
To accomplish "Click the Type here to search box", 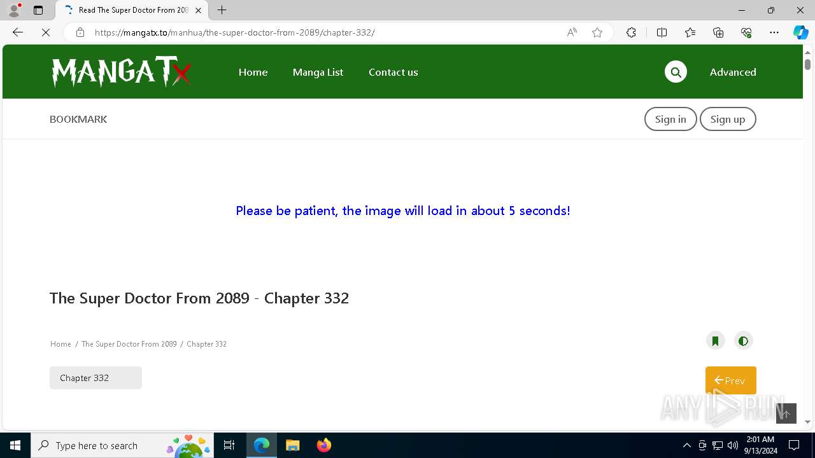I will point(122,445).
